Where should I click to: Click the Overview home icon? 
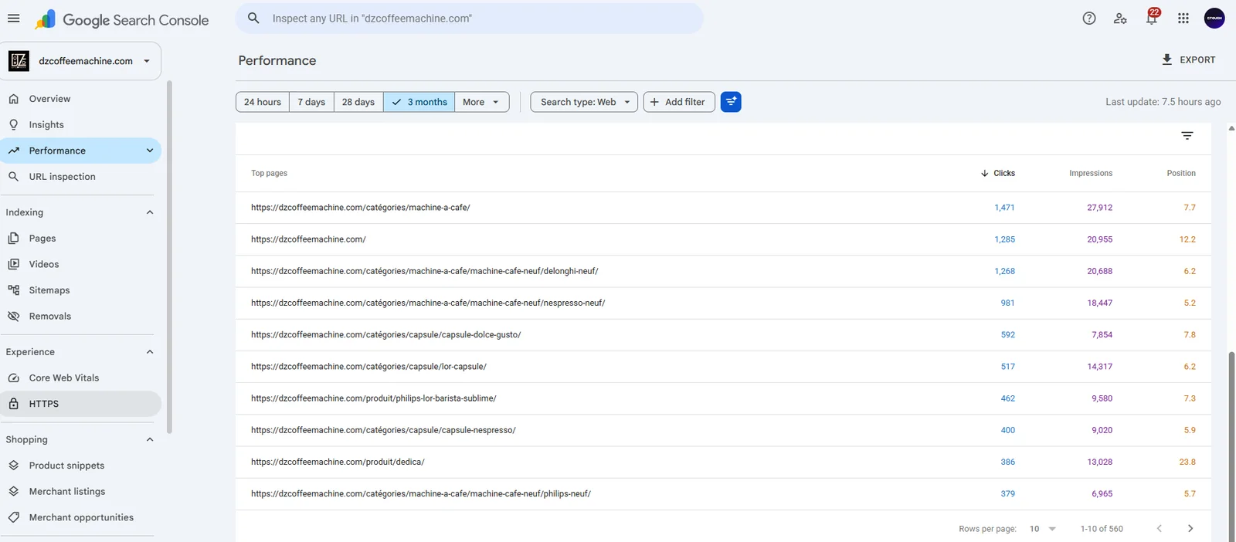(13, 99)
